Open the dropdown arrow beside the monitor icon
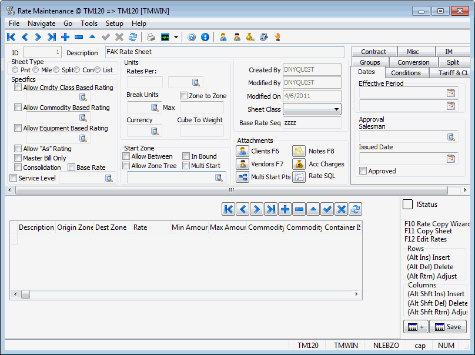This screenshot has width=475, height=355. 176,37
